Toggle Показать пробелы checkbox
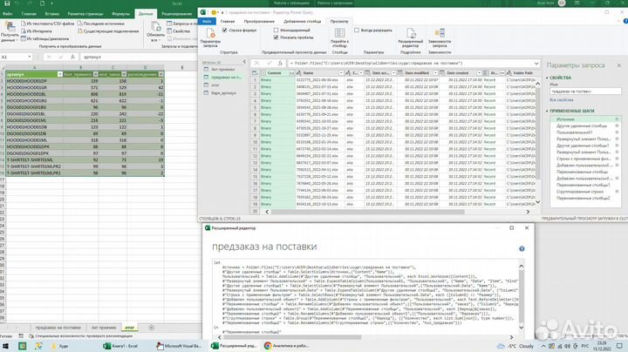 click(x=276, y=37)
